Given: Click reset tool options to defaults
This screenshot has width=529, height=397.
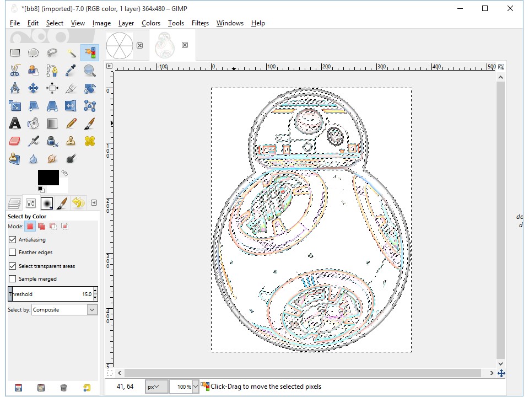Looking at the screenshot, I should point(87,388).
